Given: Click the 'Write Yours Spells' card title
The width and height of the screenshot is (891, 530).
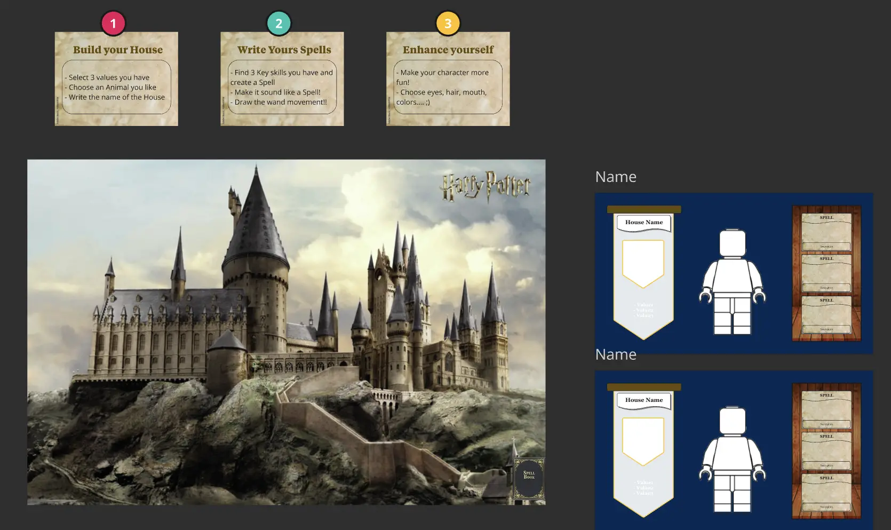Looking at the screenshot, I should (284, 50).
